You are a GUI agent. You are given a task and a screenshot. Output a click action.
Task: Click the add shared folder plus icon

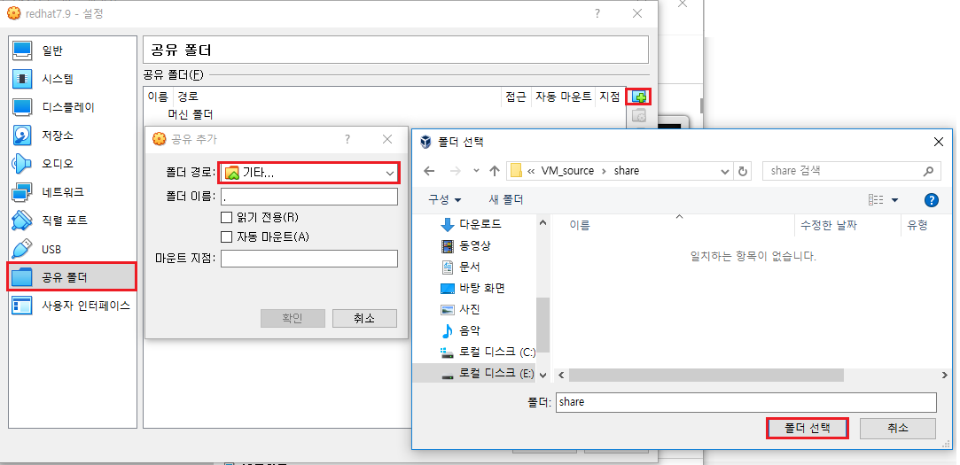pos(638,97)
